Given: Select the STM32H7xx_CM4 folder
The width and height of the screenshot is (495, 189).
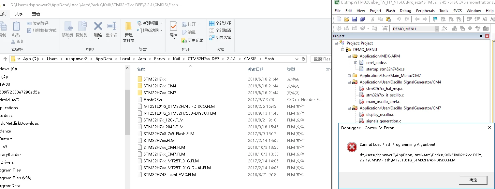Looking at the screenshot, I should click(x=160, y=86).
